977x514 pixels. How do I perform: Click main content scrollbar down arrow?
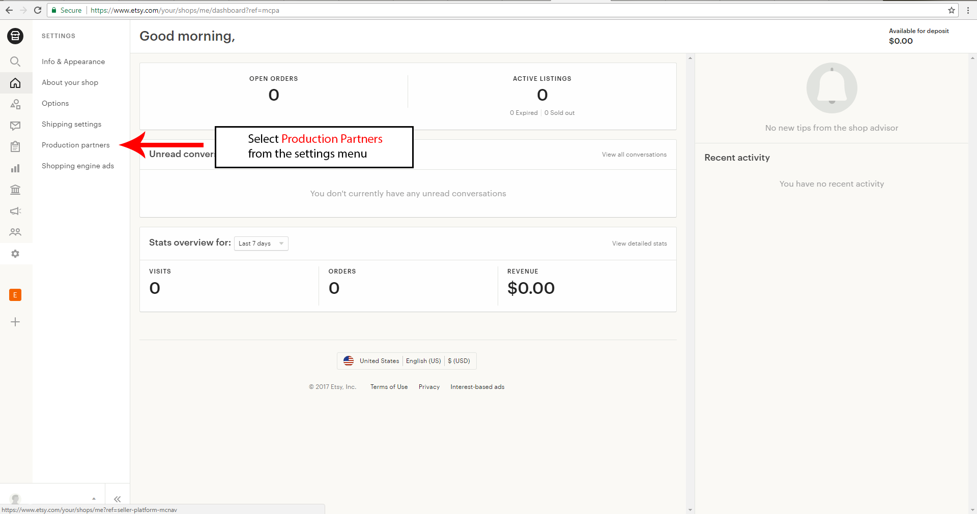(x=690, y=509)
